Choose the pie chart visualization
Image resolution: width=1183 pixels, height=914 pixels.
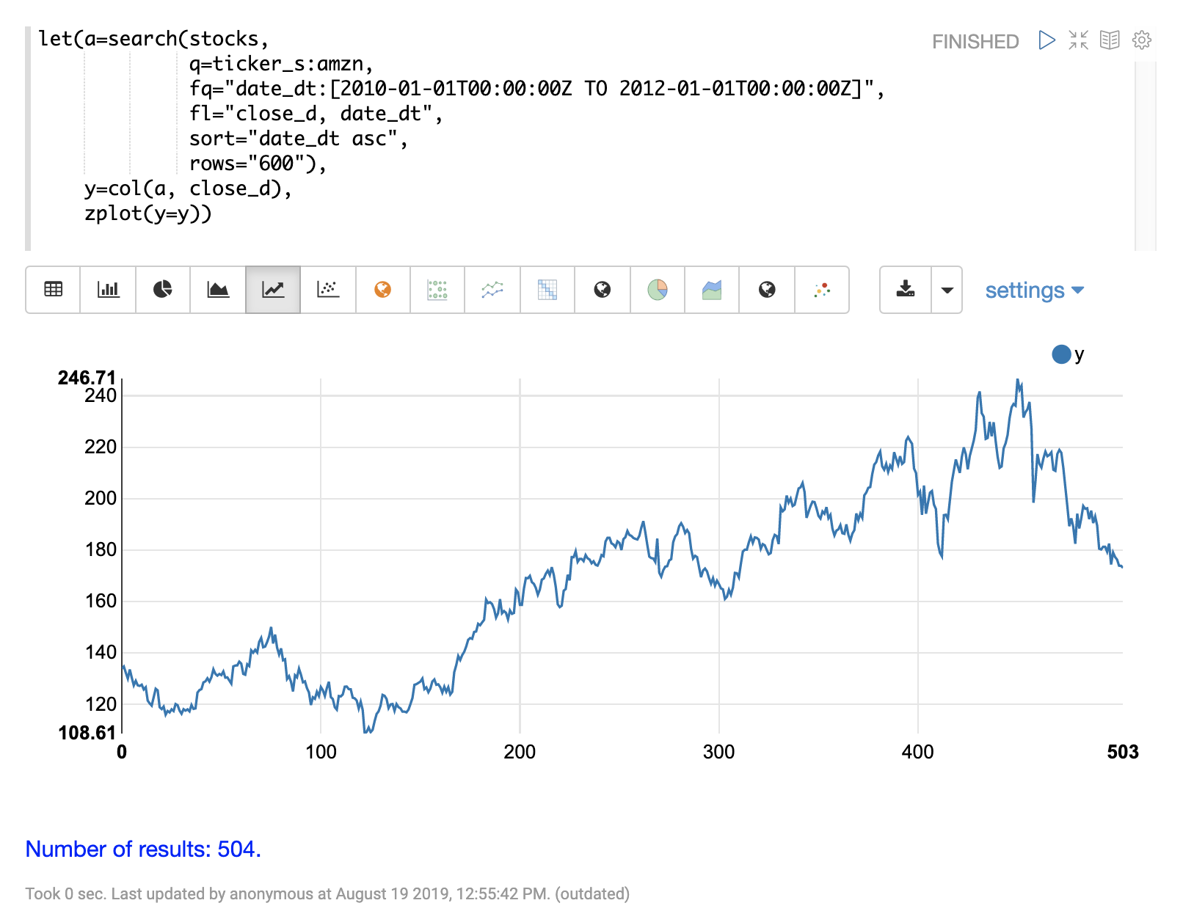[x=163, y=290]
